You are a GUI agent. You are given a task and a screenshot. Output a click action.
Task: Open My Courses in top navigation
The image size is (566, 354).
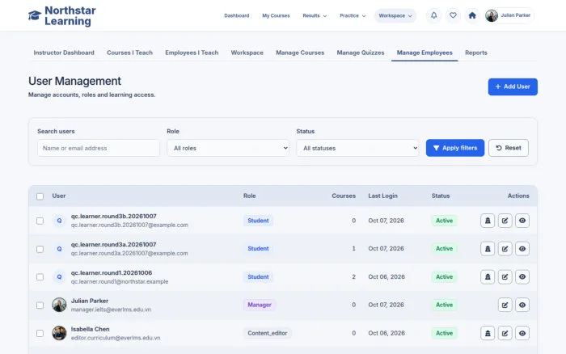277,15
